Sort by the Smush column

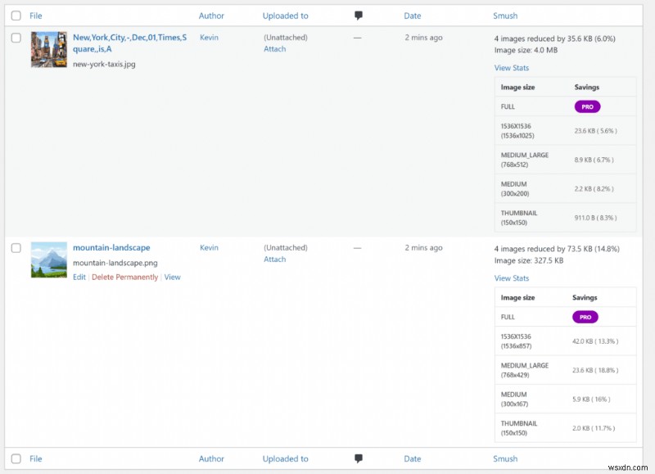point(505,15)
